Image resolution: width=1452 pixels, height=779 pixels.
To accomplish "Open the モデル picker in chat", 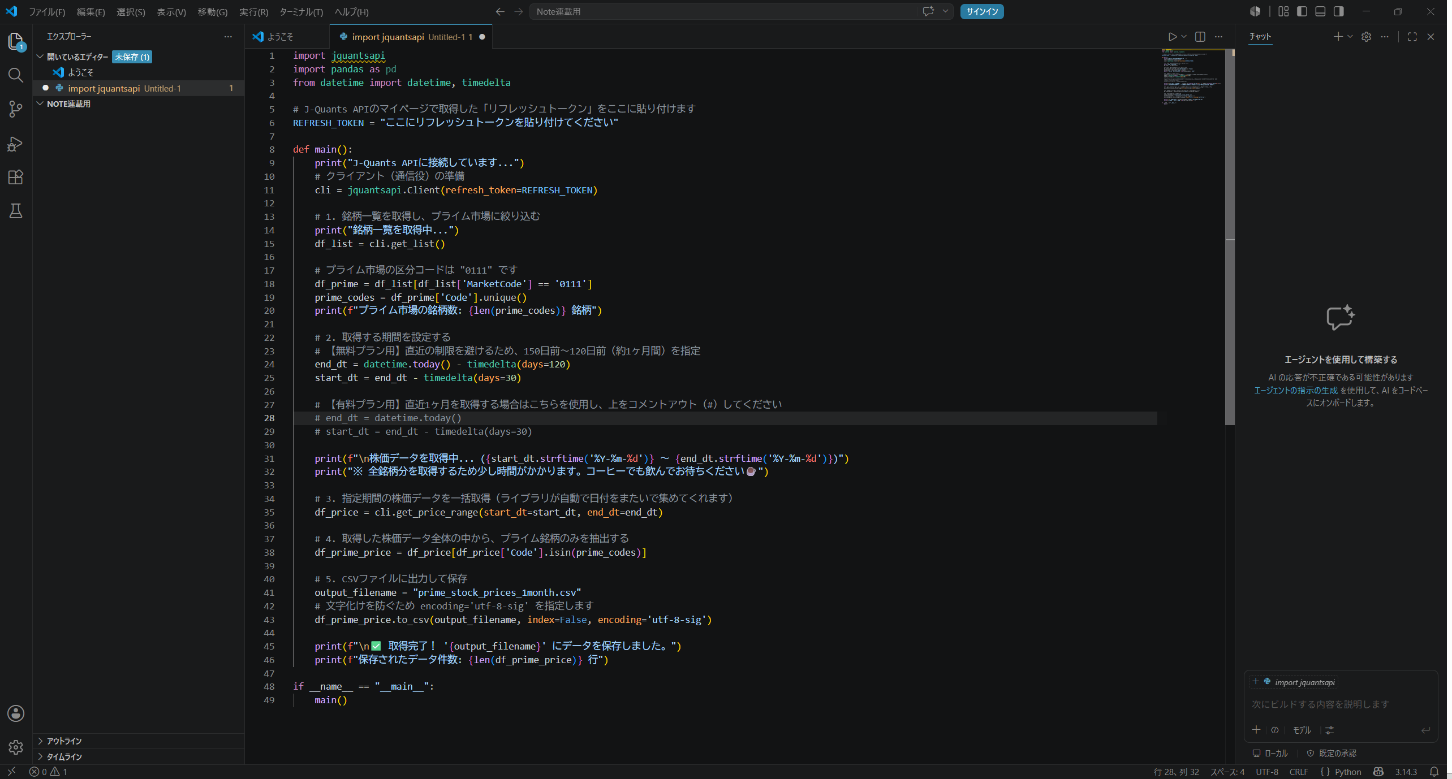I will coord(1302,730).
